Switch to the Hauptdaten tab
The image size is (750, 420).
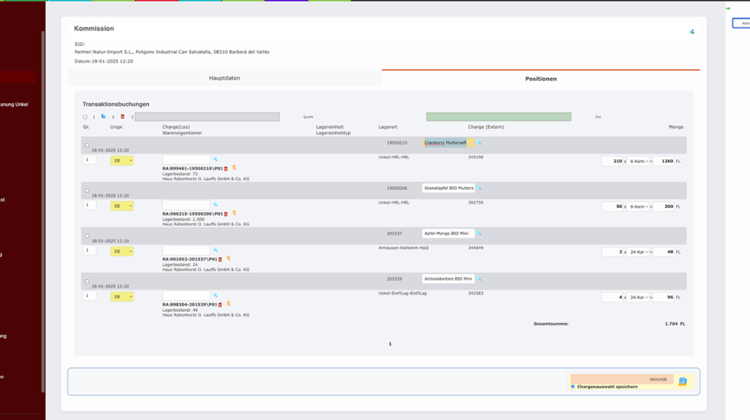(x=224, y=78)
